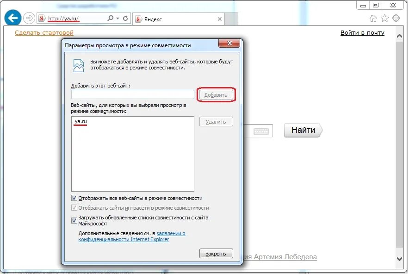
Task: Close the browser window
Action: 393,5
